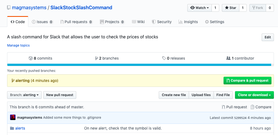Click the magmasystems avatar thumbnail

point(13,118)
